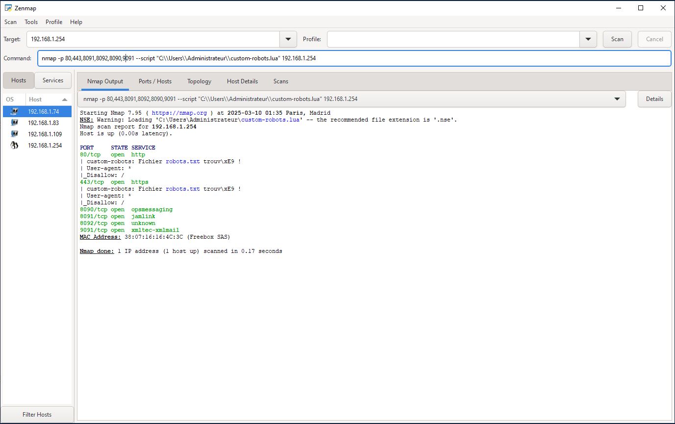This screenshot has height=424, width=675.
Task: Switch to the Ports / Hosts tab
Action: (x=155, y=81)
